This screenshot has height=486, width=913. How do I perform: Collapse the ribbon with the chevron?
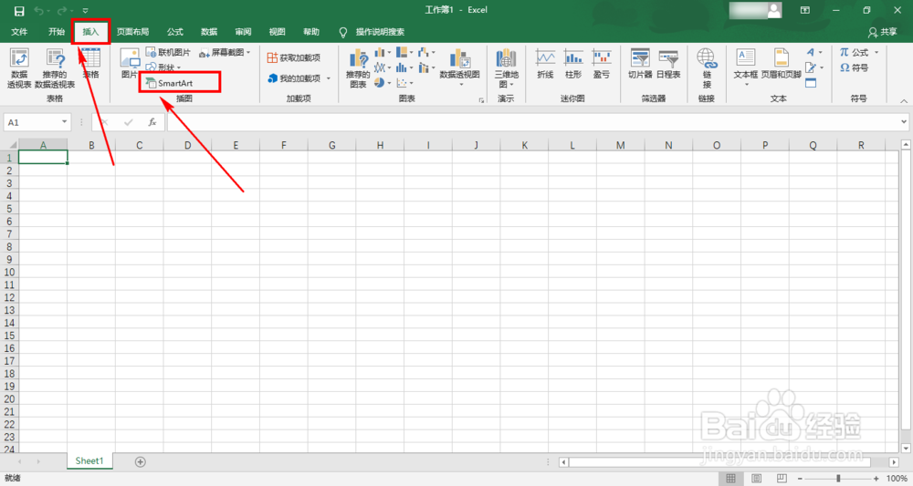click(904, 101)
